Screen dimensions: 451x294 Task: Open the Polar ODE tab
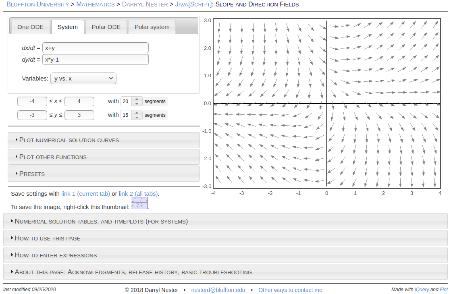pyautogui.click(x=106, y=27)
